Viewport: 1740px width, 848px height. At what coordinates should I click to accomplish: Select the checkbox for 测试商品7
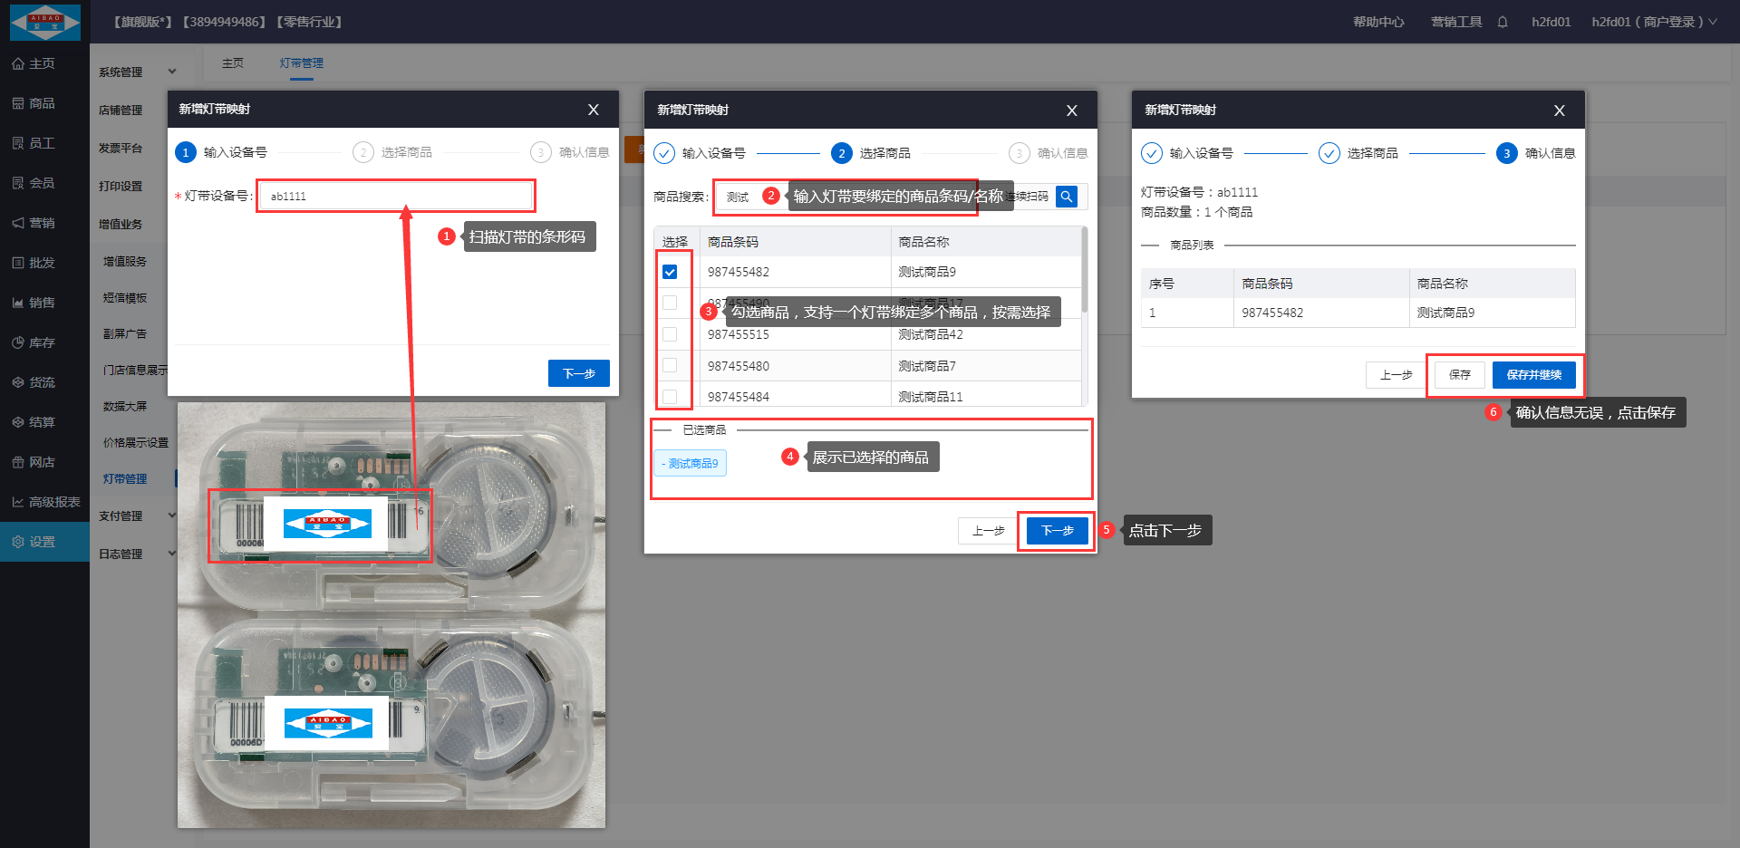670,365
